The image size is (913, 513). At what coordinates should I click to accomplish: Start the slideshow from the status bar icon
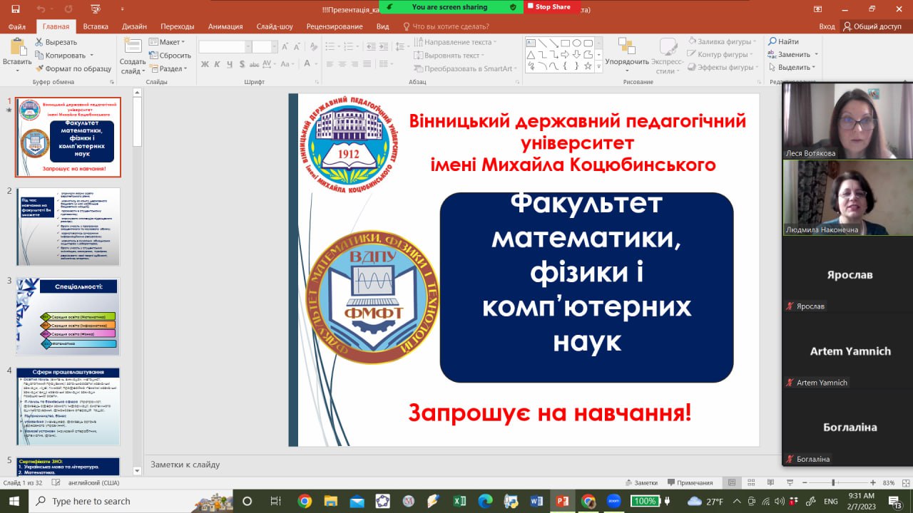(789, 482)
